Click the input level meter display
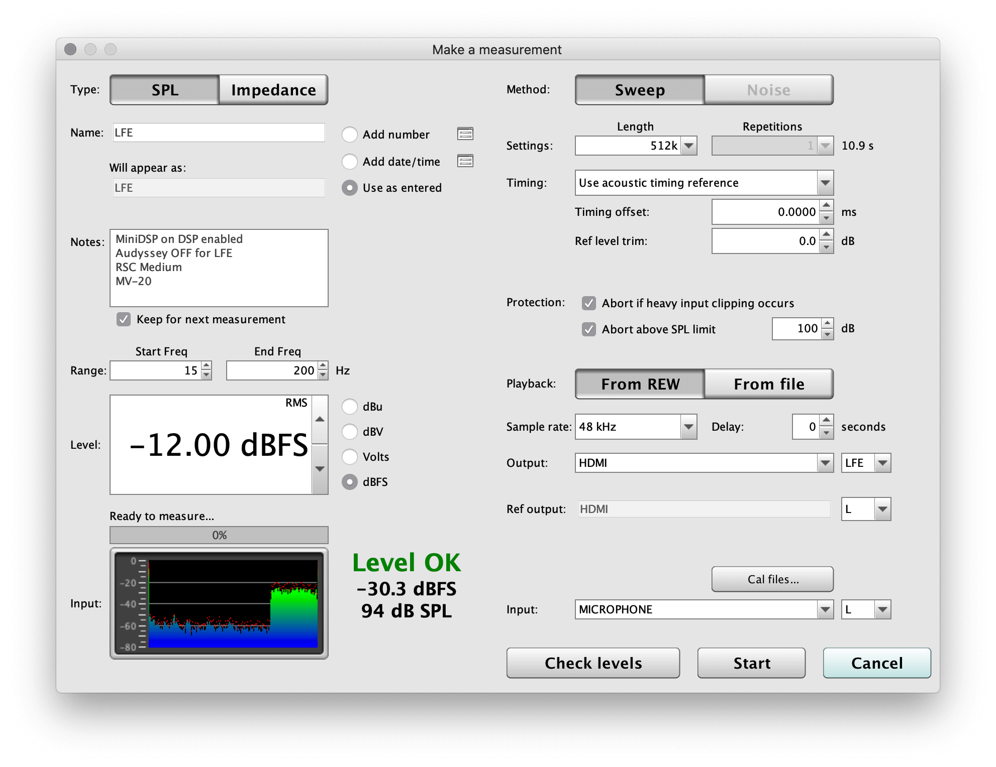 219,603
